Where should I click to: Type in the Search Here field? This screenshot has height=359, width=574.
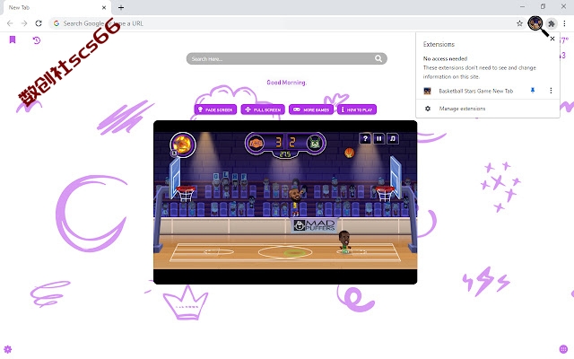point(286,58)
